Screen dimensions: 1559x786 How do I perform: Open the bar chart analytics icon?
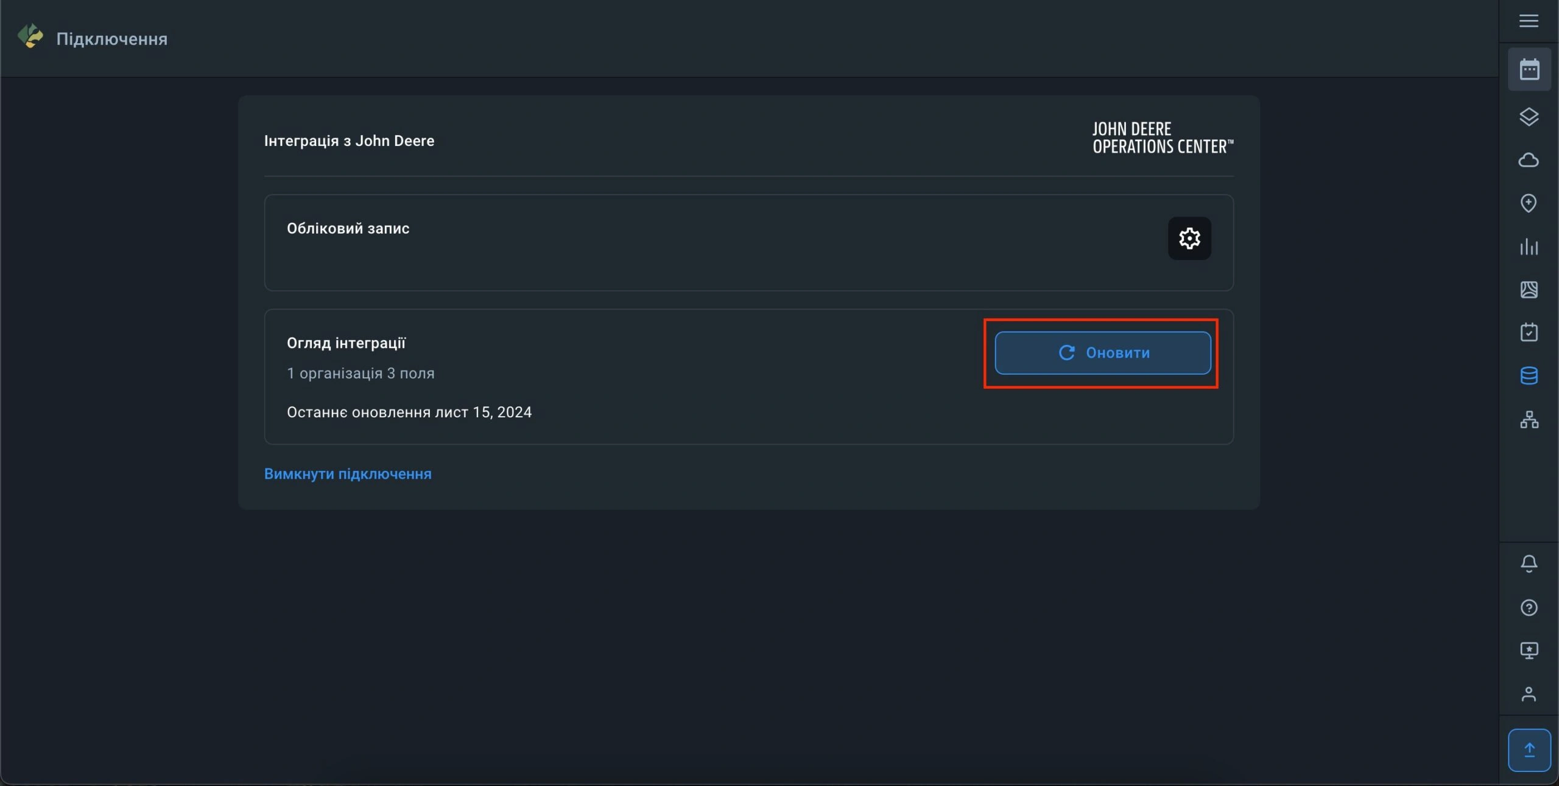pos(1529,246)
